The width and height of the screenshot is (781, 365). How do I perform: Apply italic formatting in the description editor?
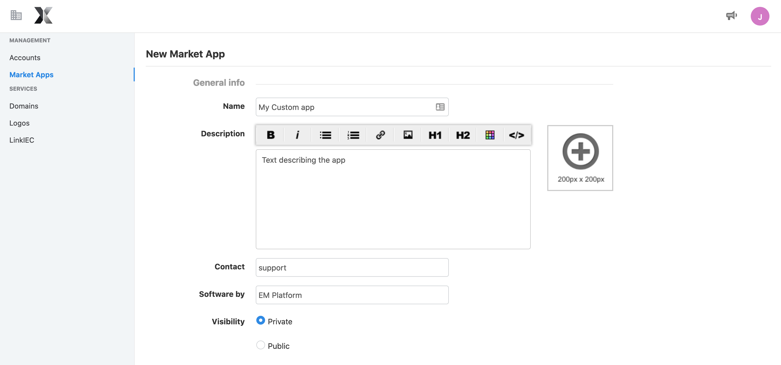pyautogui.click(x=298, y=135)
